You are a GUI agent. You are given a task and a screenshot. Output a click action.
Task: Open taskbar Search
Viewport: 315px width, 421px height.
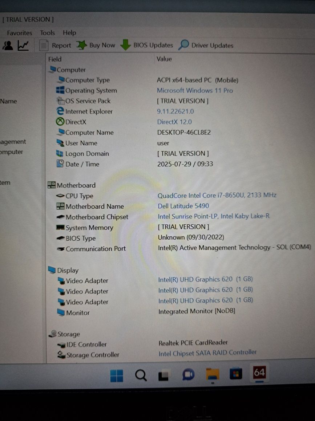[x=141, y=375]
